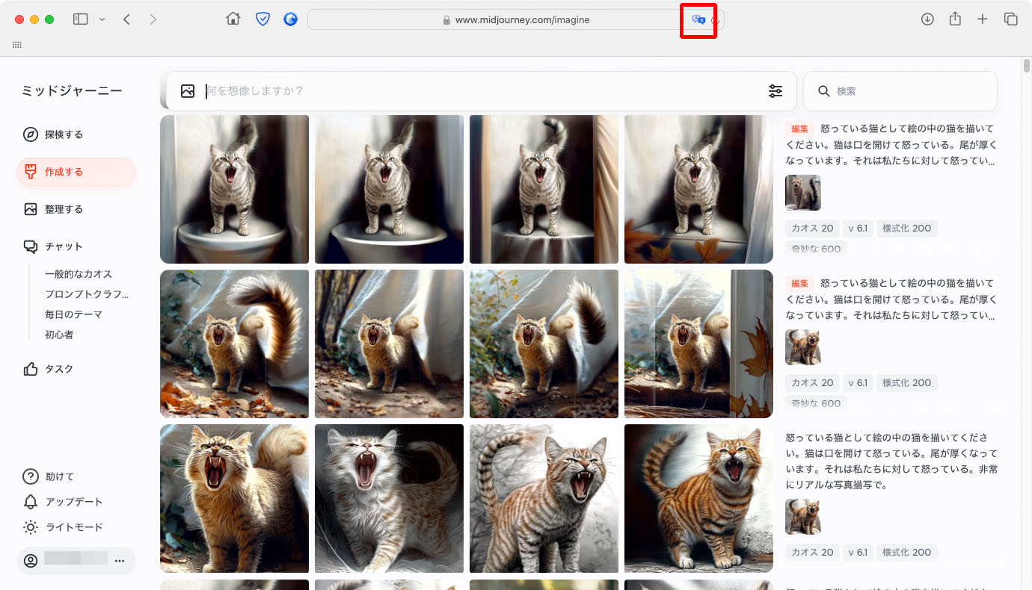Viewport: 1032px width, 590px height.
Task: Click first row 奇妙な 600 chip
Action: tap(816, 249)
